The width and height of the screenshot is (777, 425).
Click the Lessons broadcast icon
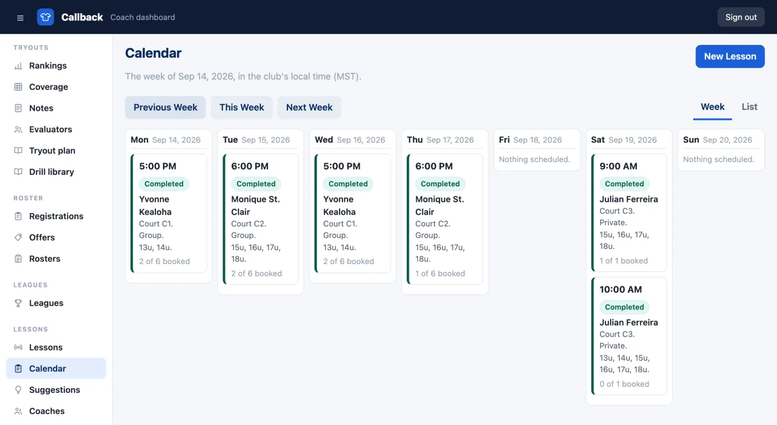[x=18, y=347]
